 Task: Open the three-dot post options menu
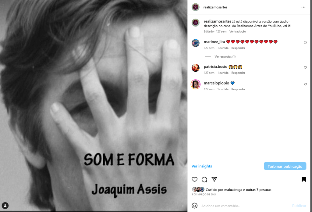(x=303, y=7)
